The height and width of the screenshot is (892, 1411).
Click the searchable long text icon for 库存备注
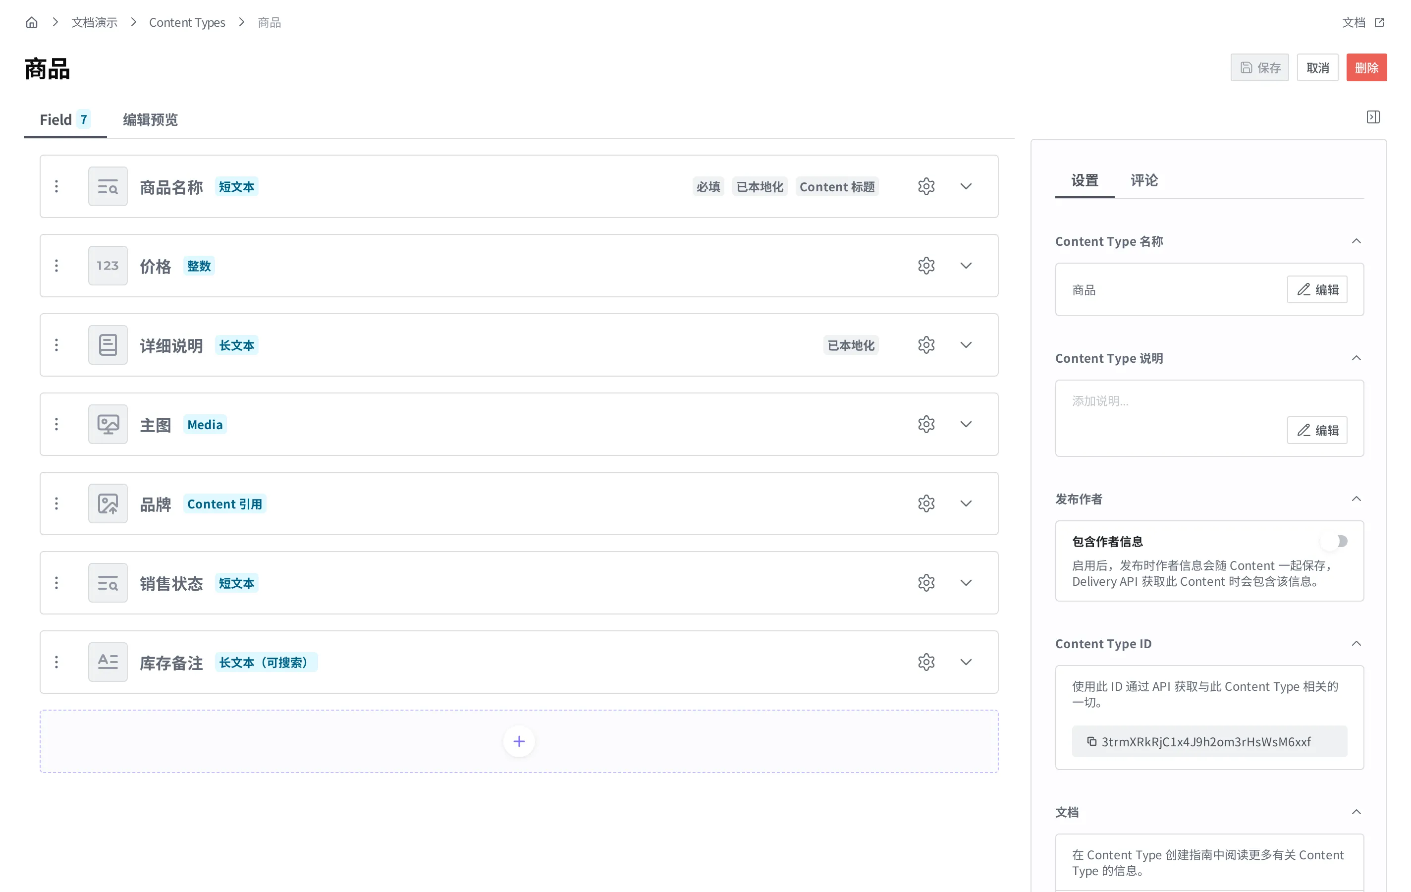point(108,662)
